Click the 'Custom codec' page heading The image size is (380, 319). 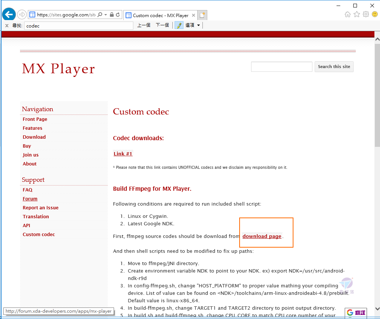[141, 112]
